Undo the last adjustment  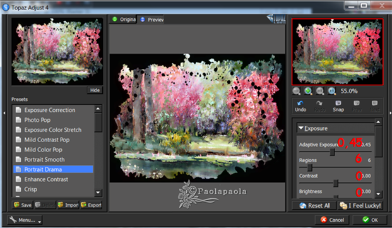[300, 106]
